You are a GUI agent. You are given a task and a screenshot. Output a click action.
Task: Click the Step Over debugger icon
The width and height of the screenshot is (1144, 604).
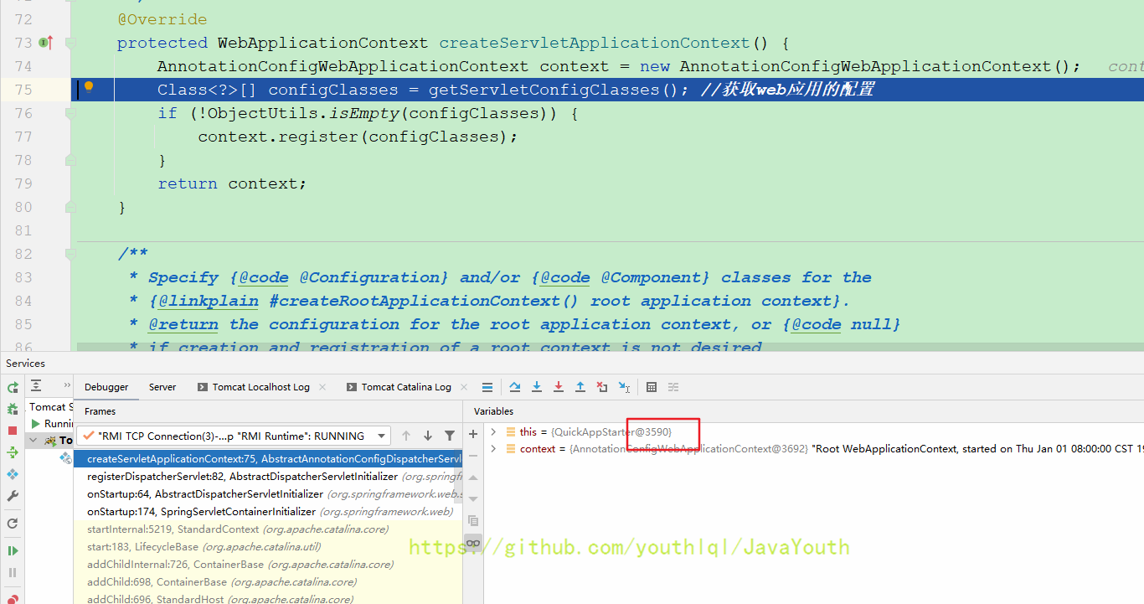click(x=515, y=387)
